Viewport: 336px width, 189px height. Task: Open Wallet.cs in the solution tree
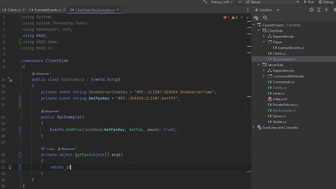279,122
